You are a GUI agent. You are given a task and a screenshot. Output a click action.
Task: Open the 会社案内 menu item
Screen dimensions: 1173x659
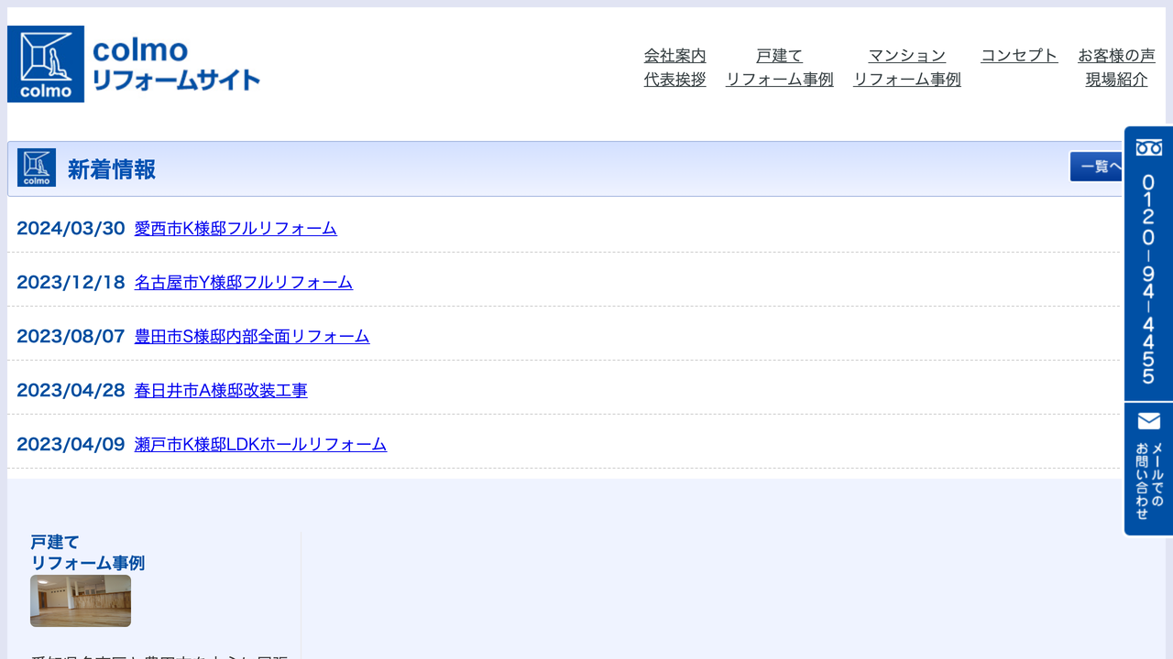[675, 55]
